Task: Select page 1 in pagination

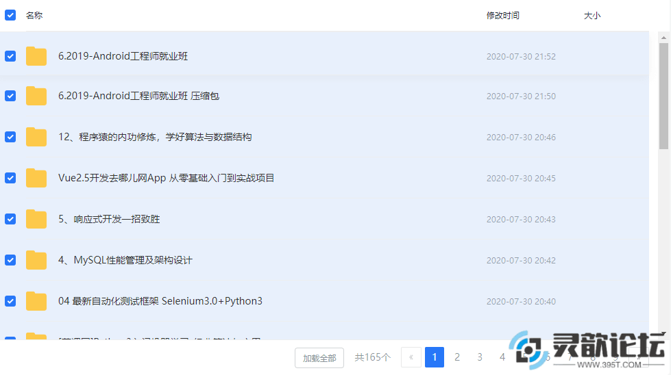Action: point(435,357)
